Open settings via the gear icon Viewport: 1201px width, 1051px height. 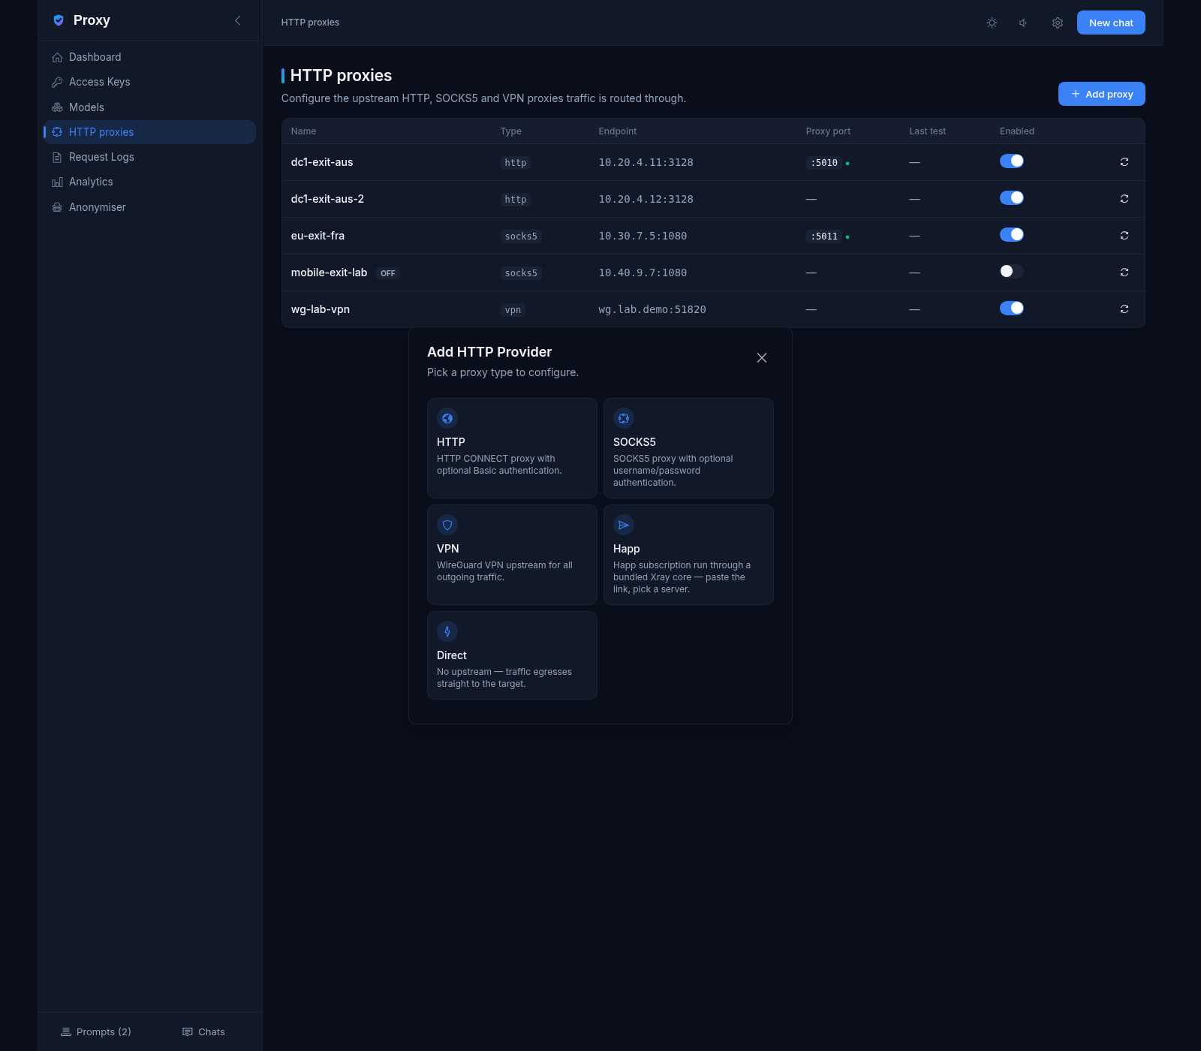(x=1058, y=23)
